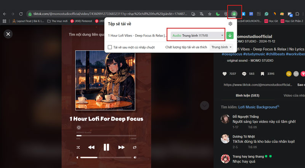
Task: Click the green moon dark mode extension icon
Action: [x=218, y=14]
